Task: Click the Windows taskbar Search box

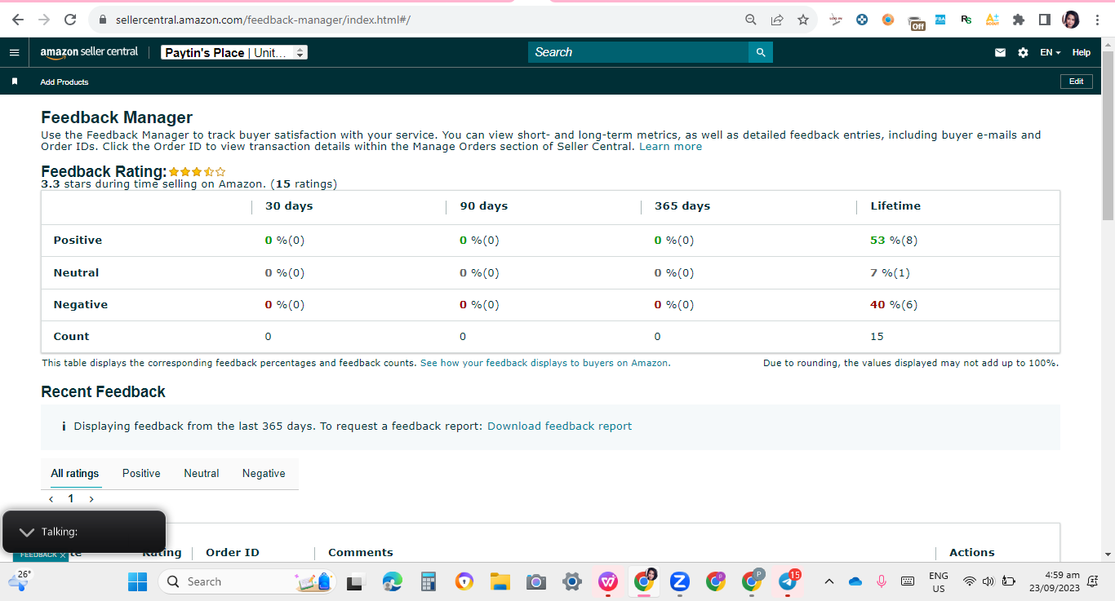Action: coord(249,581)
